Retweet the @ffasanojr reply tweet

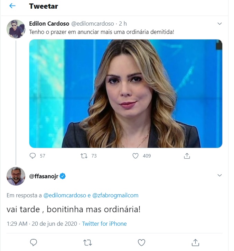pos(87,242)
